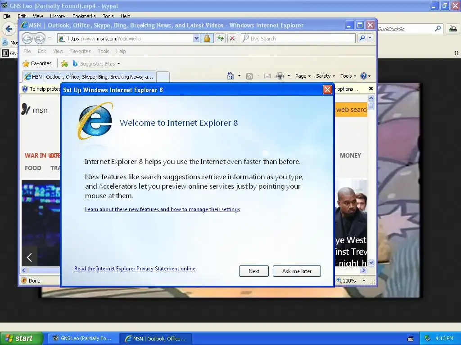Click the Favorites star button

point(37,63)
